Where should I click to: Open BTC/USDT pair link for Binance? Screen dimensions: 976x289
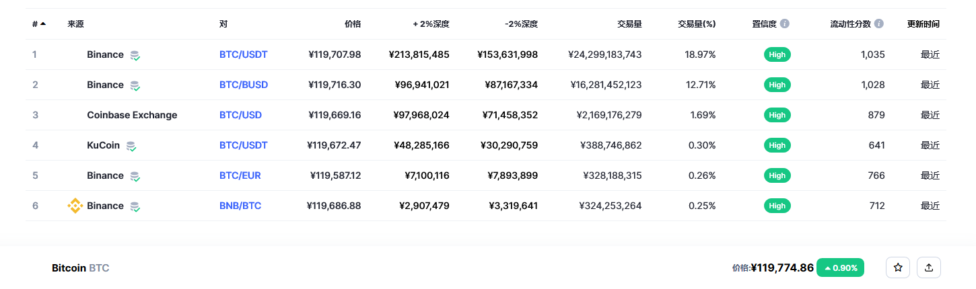coord(244,54)
